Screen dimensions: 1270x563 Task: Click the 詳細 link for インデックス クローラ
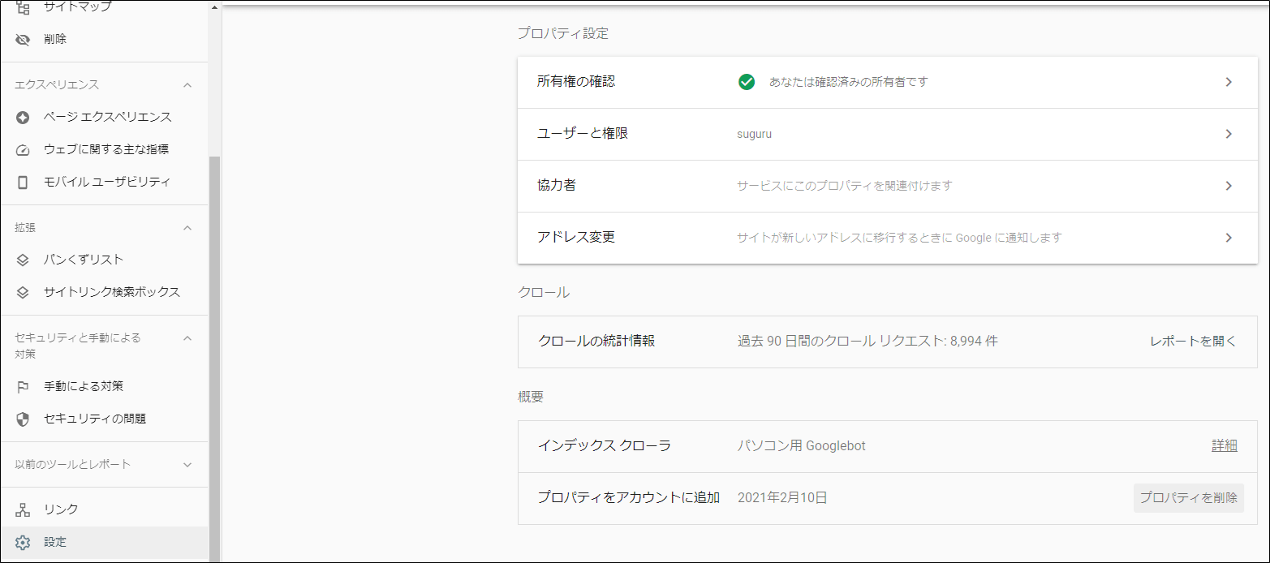coord(1224,445)
